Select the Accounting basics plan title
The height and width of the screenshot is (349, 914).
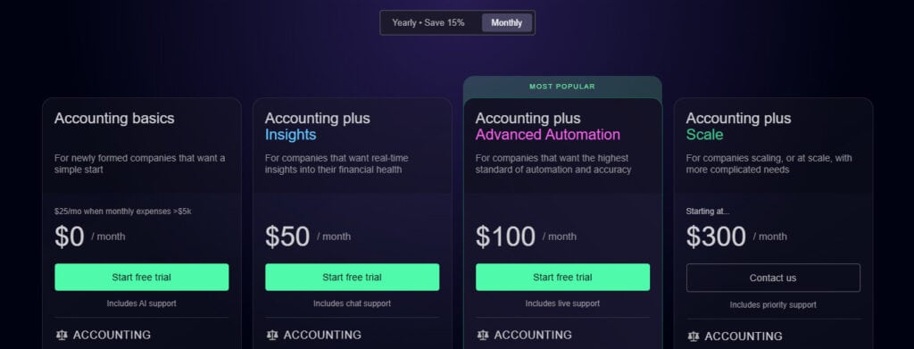tap(114, 119)
